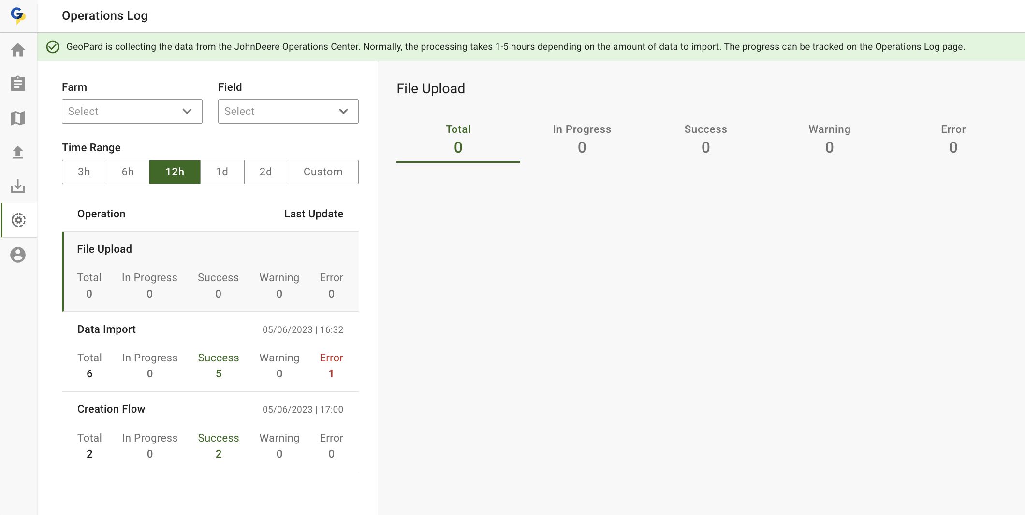
Task: Open the upload icon in sidebar
Action: tap(18, 152)
